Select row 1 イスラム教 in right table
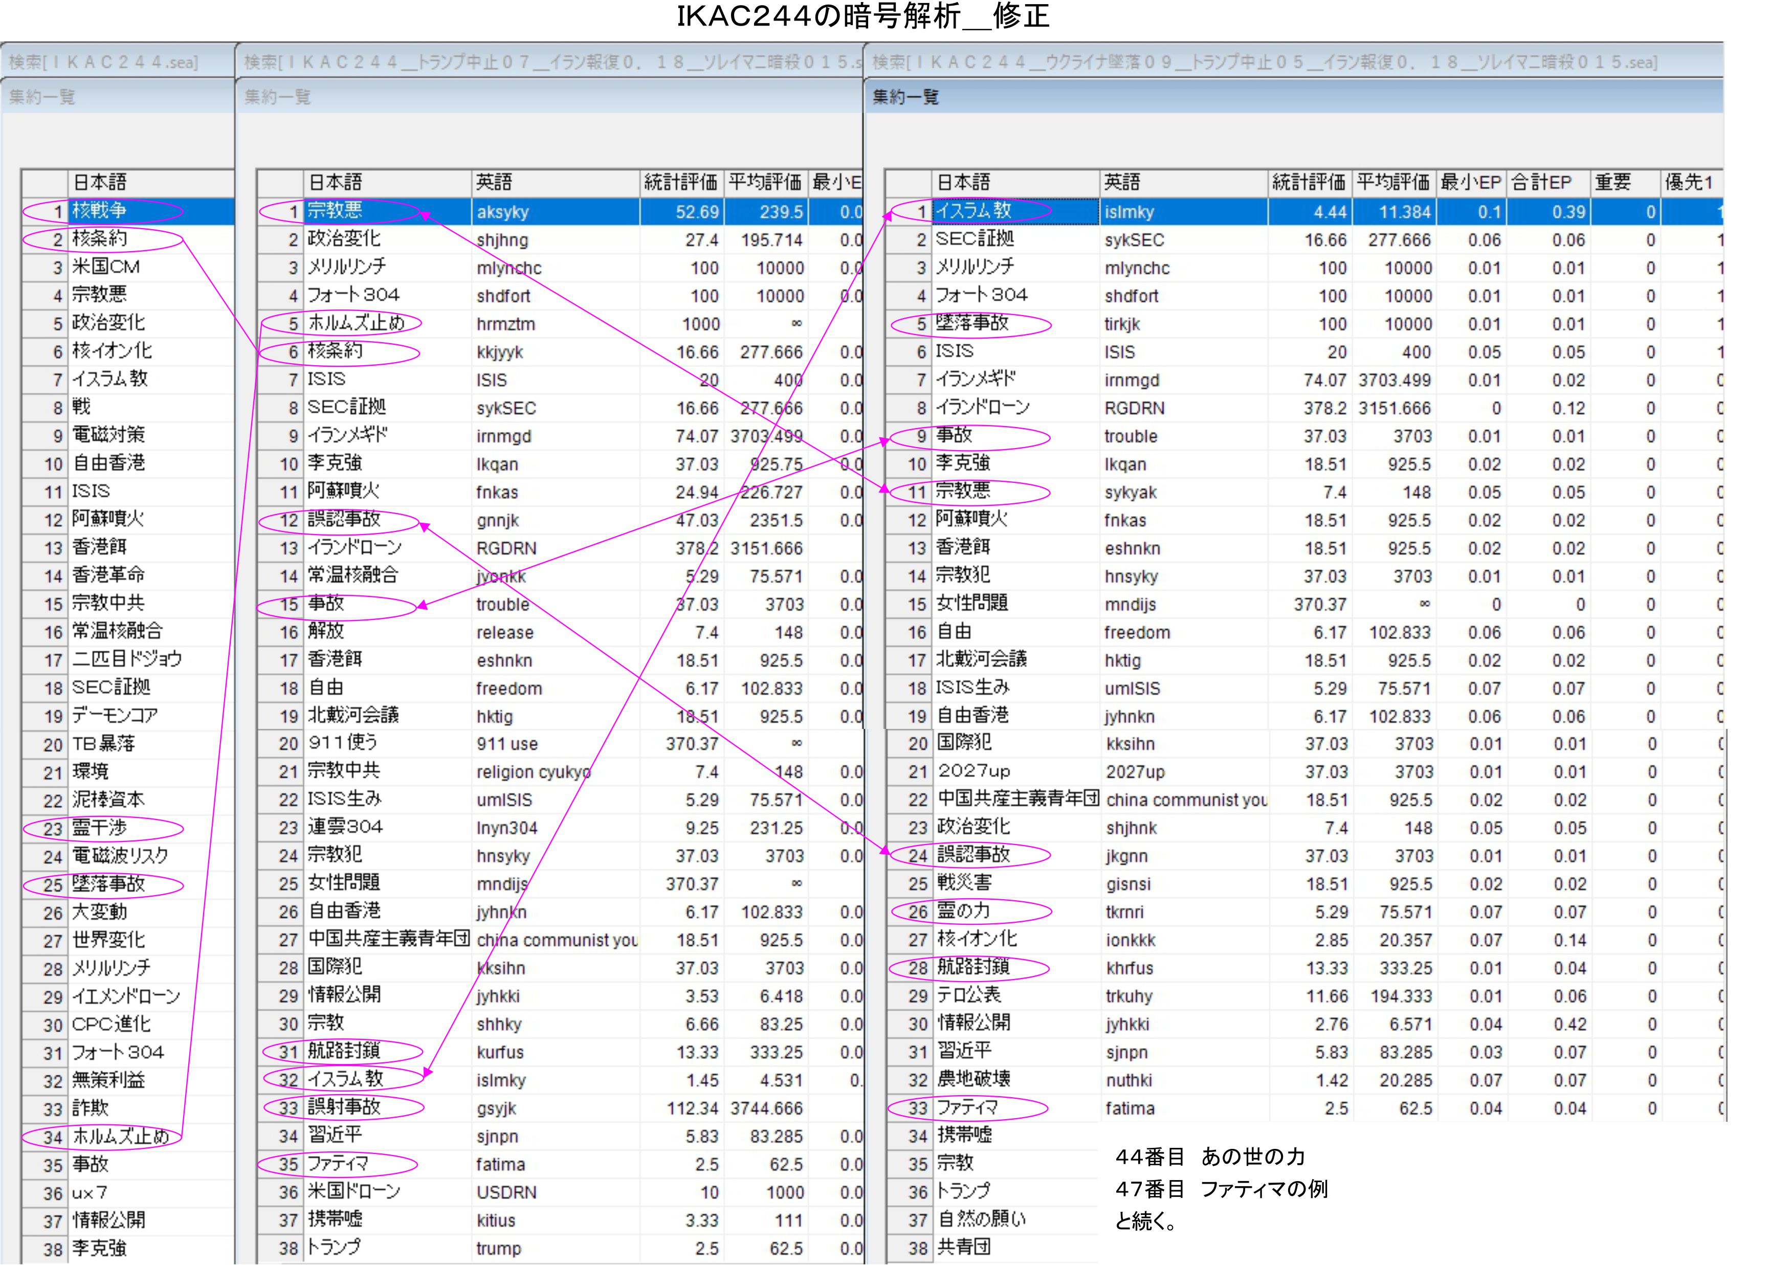 pos(973,211)
